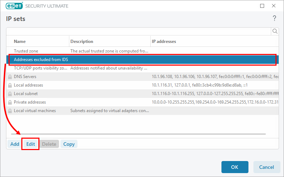Click the Edit button
Viewport: 284px width, 177px height.
31,144
